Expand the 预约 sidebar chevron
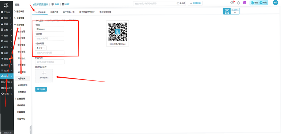Screen dimensions: 281x134 pyautogui.click(x=11, y=18)
